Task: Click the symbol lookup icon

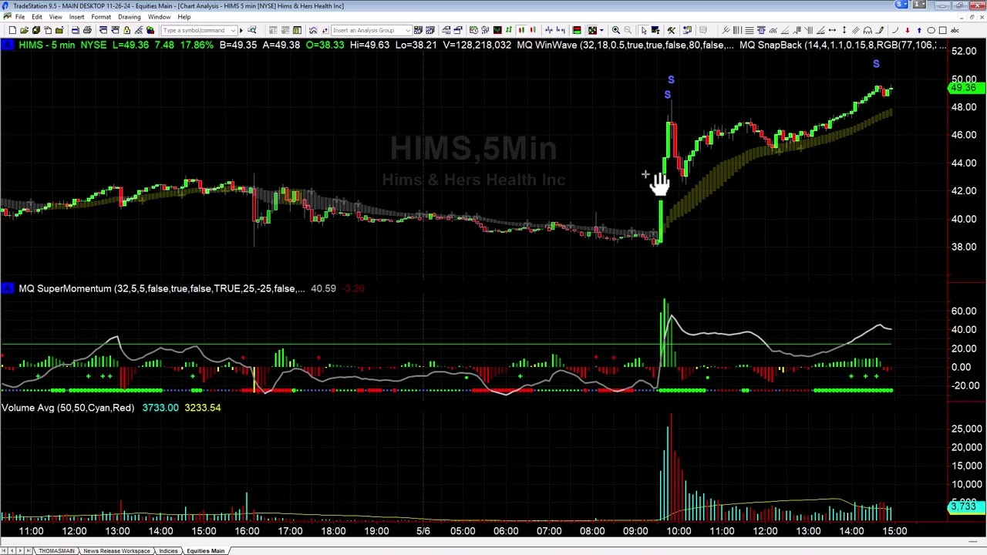Action: point(252,30)
